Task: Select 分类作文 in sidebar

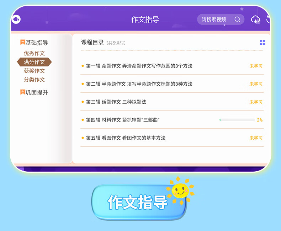Action: coord(34,80)
